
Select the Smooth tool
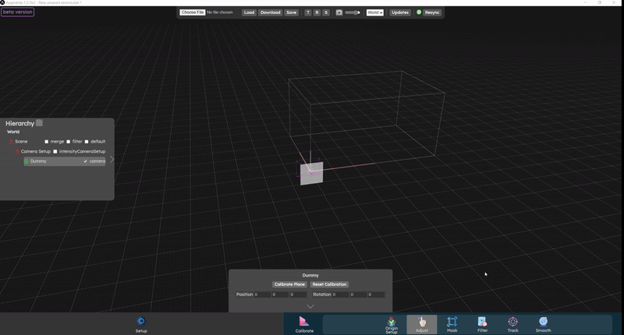[x=543, y=323]
